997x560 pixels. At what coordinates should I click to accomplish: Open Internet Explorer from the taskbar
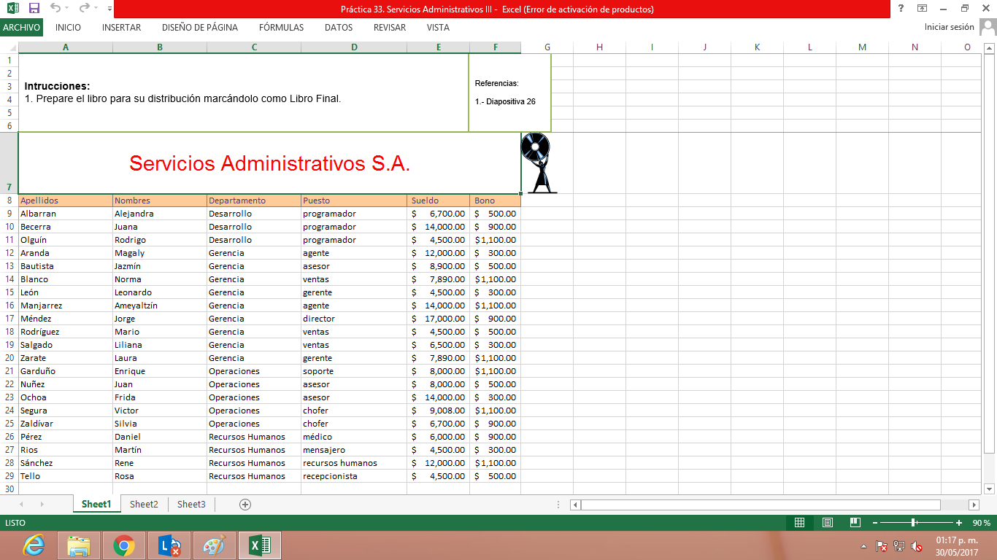[34, 545]
